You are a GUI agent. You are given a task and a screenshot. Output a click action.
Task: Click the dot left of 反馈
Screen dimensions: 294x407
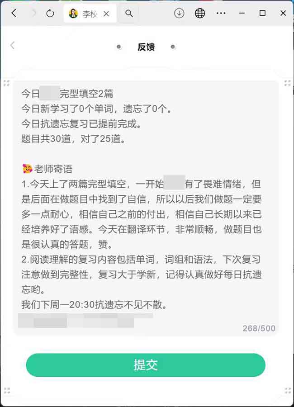pos(119,47)
